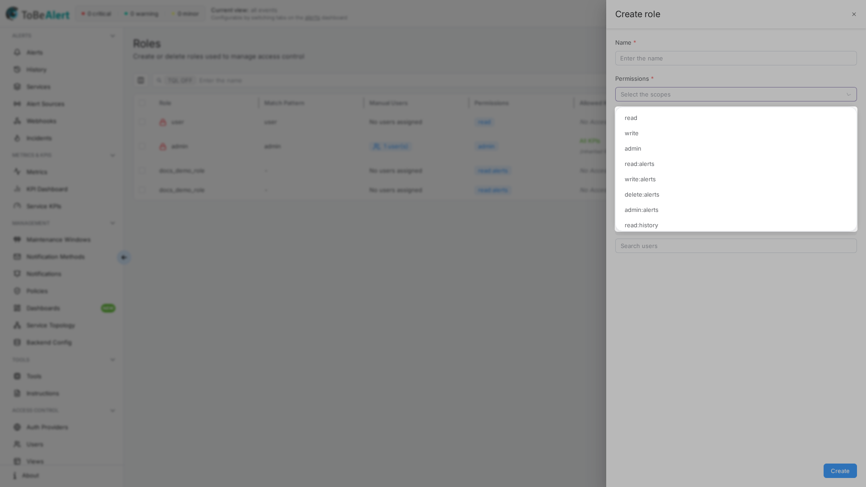Screen dimensions: 866x487
Task: Click the Webhooks icon in sidebar
Action: tap(17, 121)
